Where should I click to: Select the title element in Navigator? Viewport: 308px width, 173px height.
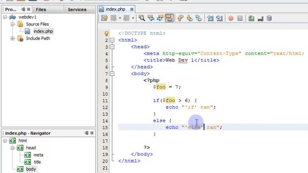click(x=38, y=162)
